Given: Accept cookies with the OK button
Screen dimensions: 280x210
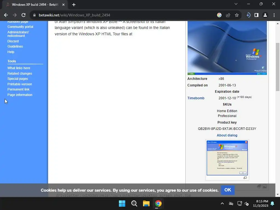Looking at the screenshot, I should (x=228, y=190).
